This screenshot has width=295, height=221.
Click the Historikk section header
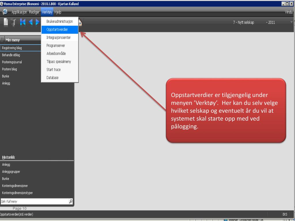tap(8, 157)
